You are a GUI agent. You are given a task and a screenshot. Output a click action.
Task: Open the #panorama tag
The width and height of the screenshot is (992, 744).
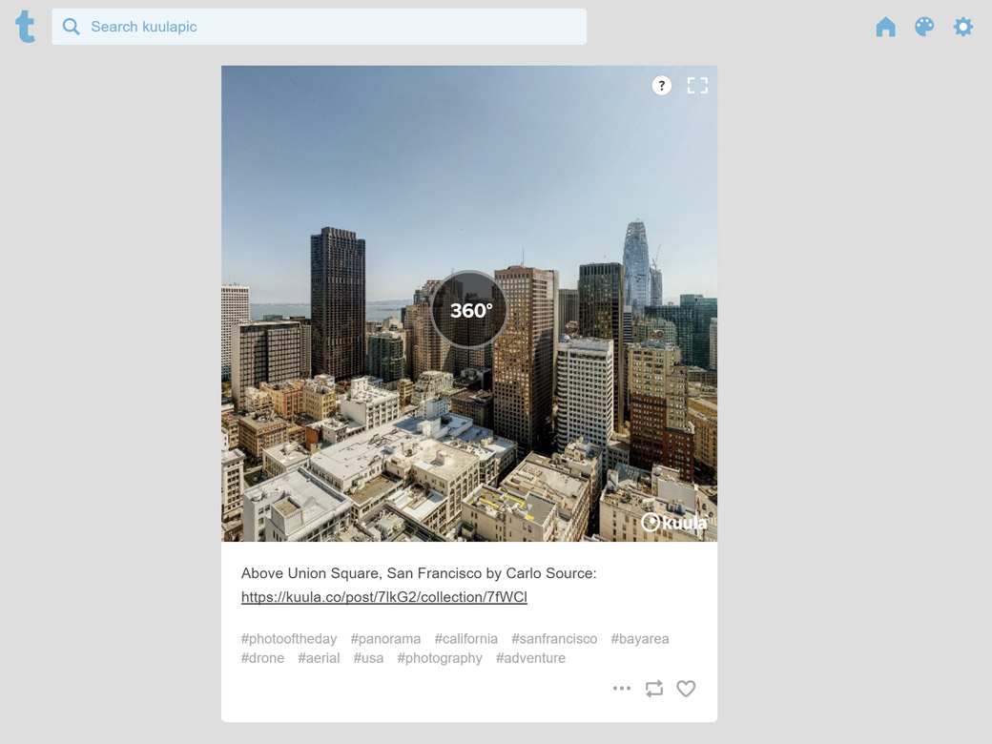click(385, 639)
